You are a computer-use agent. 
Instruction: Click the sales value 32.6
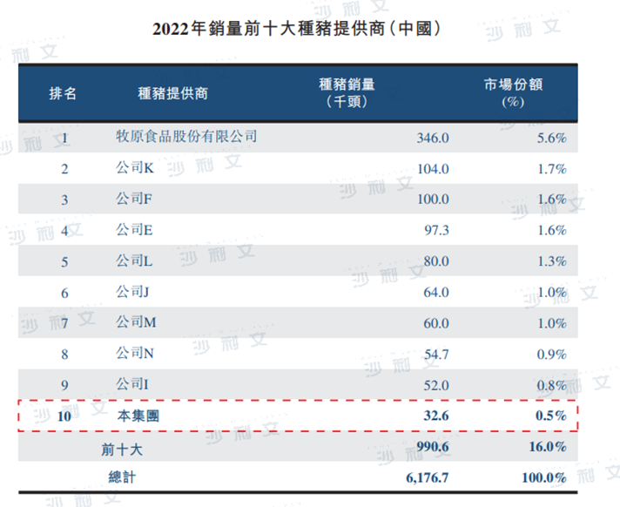pos(436,416)
